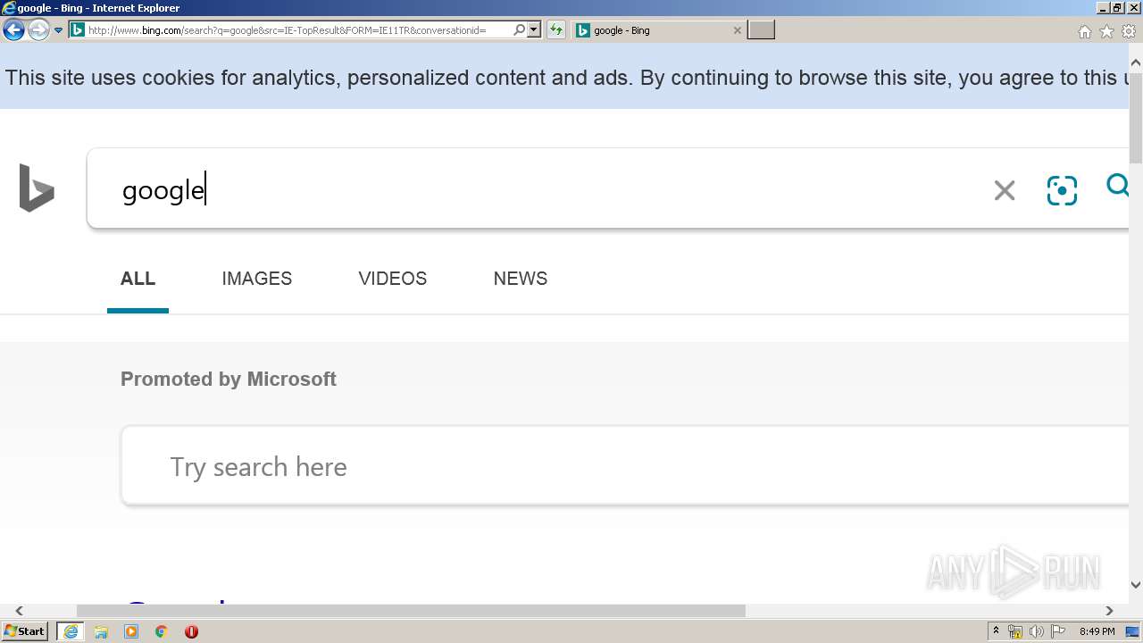The width and height of the screenshot is (1143, 643).
Task: Click the address bar search magnifier icon
Action: point(519,30)
